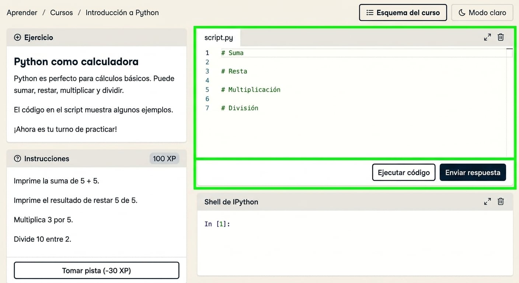Click 'Multiplica 3 por 5.' instruction
Screen dimensions: 519x283
pyautogui.click(x=43, y=220)
